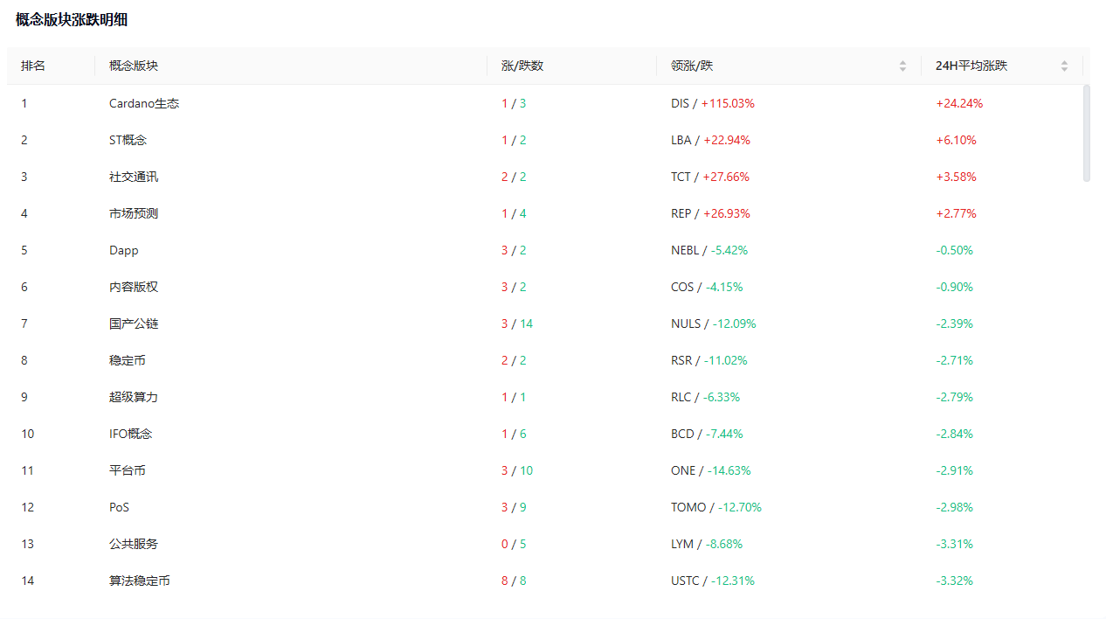
Task: Sort by 24H平均涨跌 sort arrows
Action: pos(1064,66)
